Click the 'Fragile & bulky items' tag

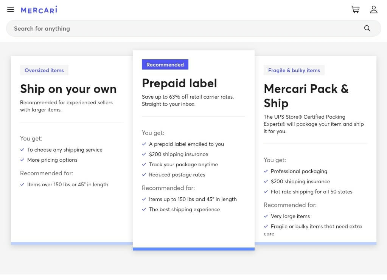coord(294,70)
